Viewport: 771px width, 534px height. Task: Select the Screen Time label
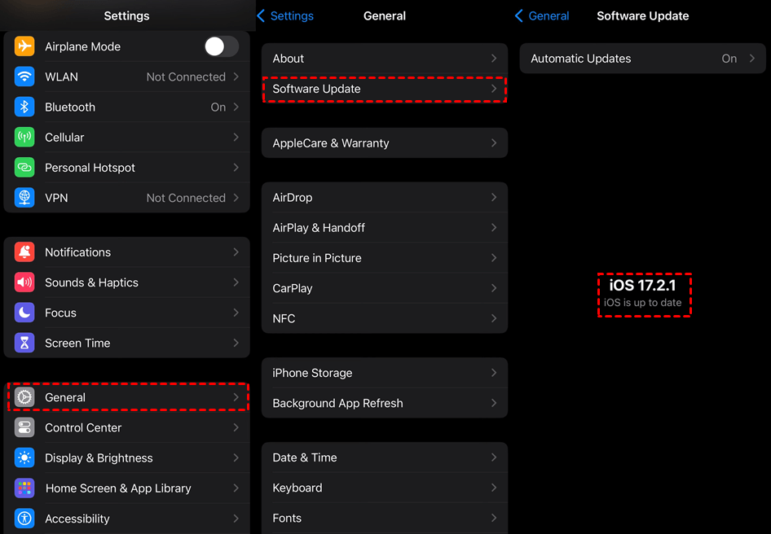point(77,343)
